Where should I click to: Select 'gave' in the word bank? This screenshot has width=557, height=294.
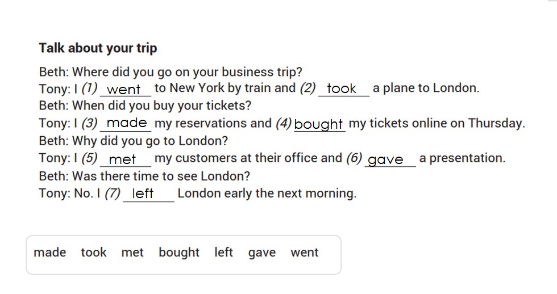[x=262, y=253]
